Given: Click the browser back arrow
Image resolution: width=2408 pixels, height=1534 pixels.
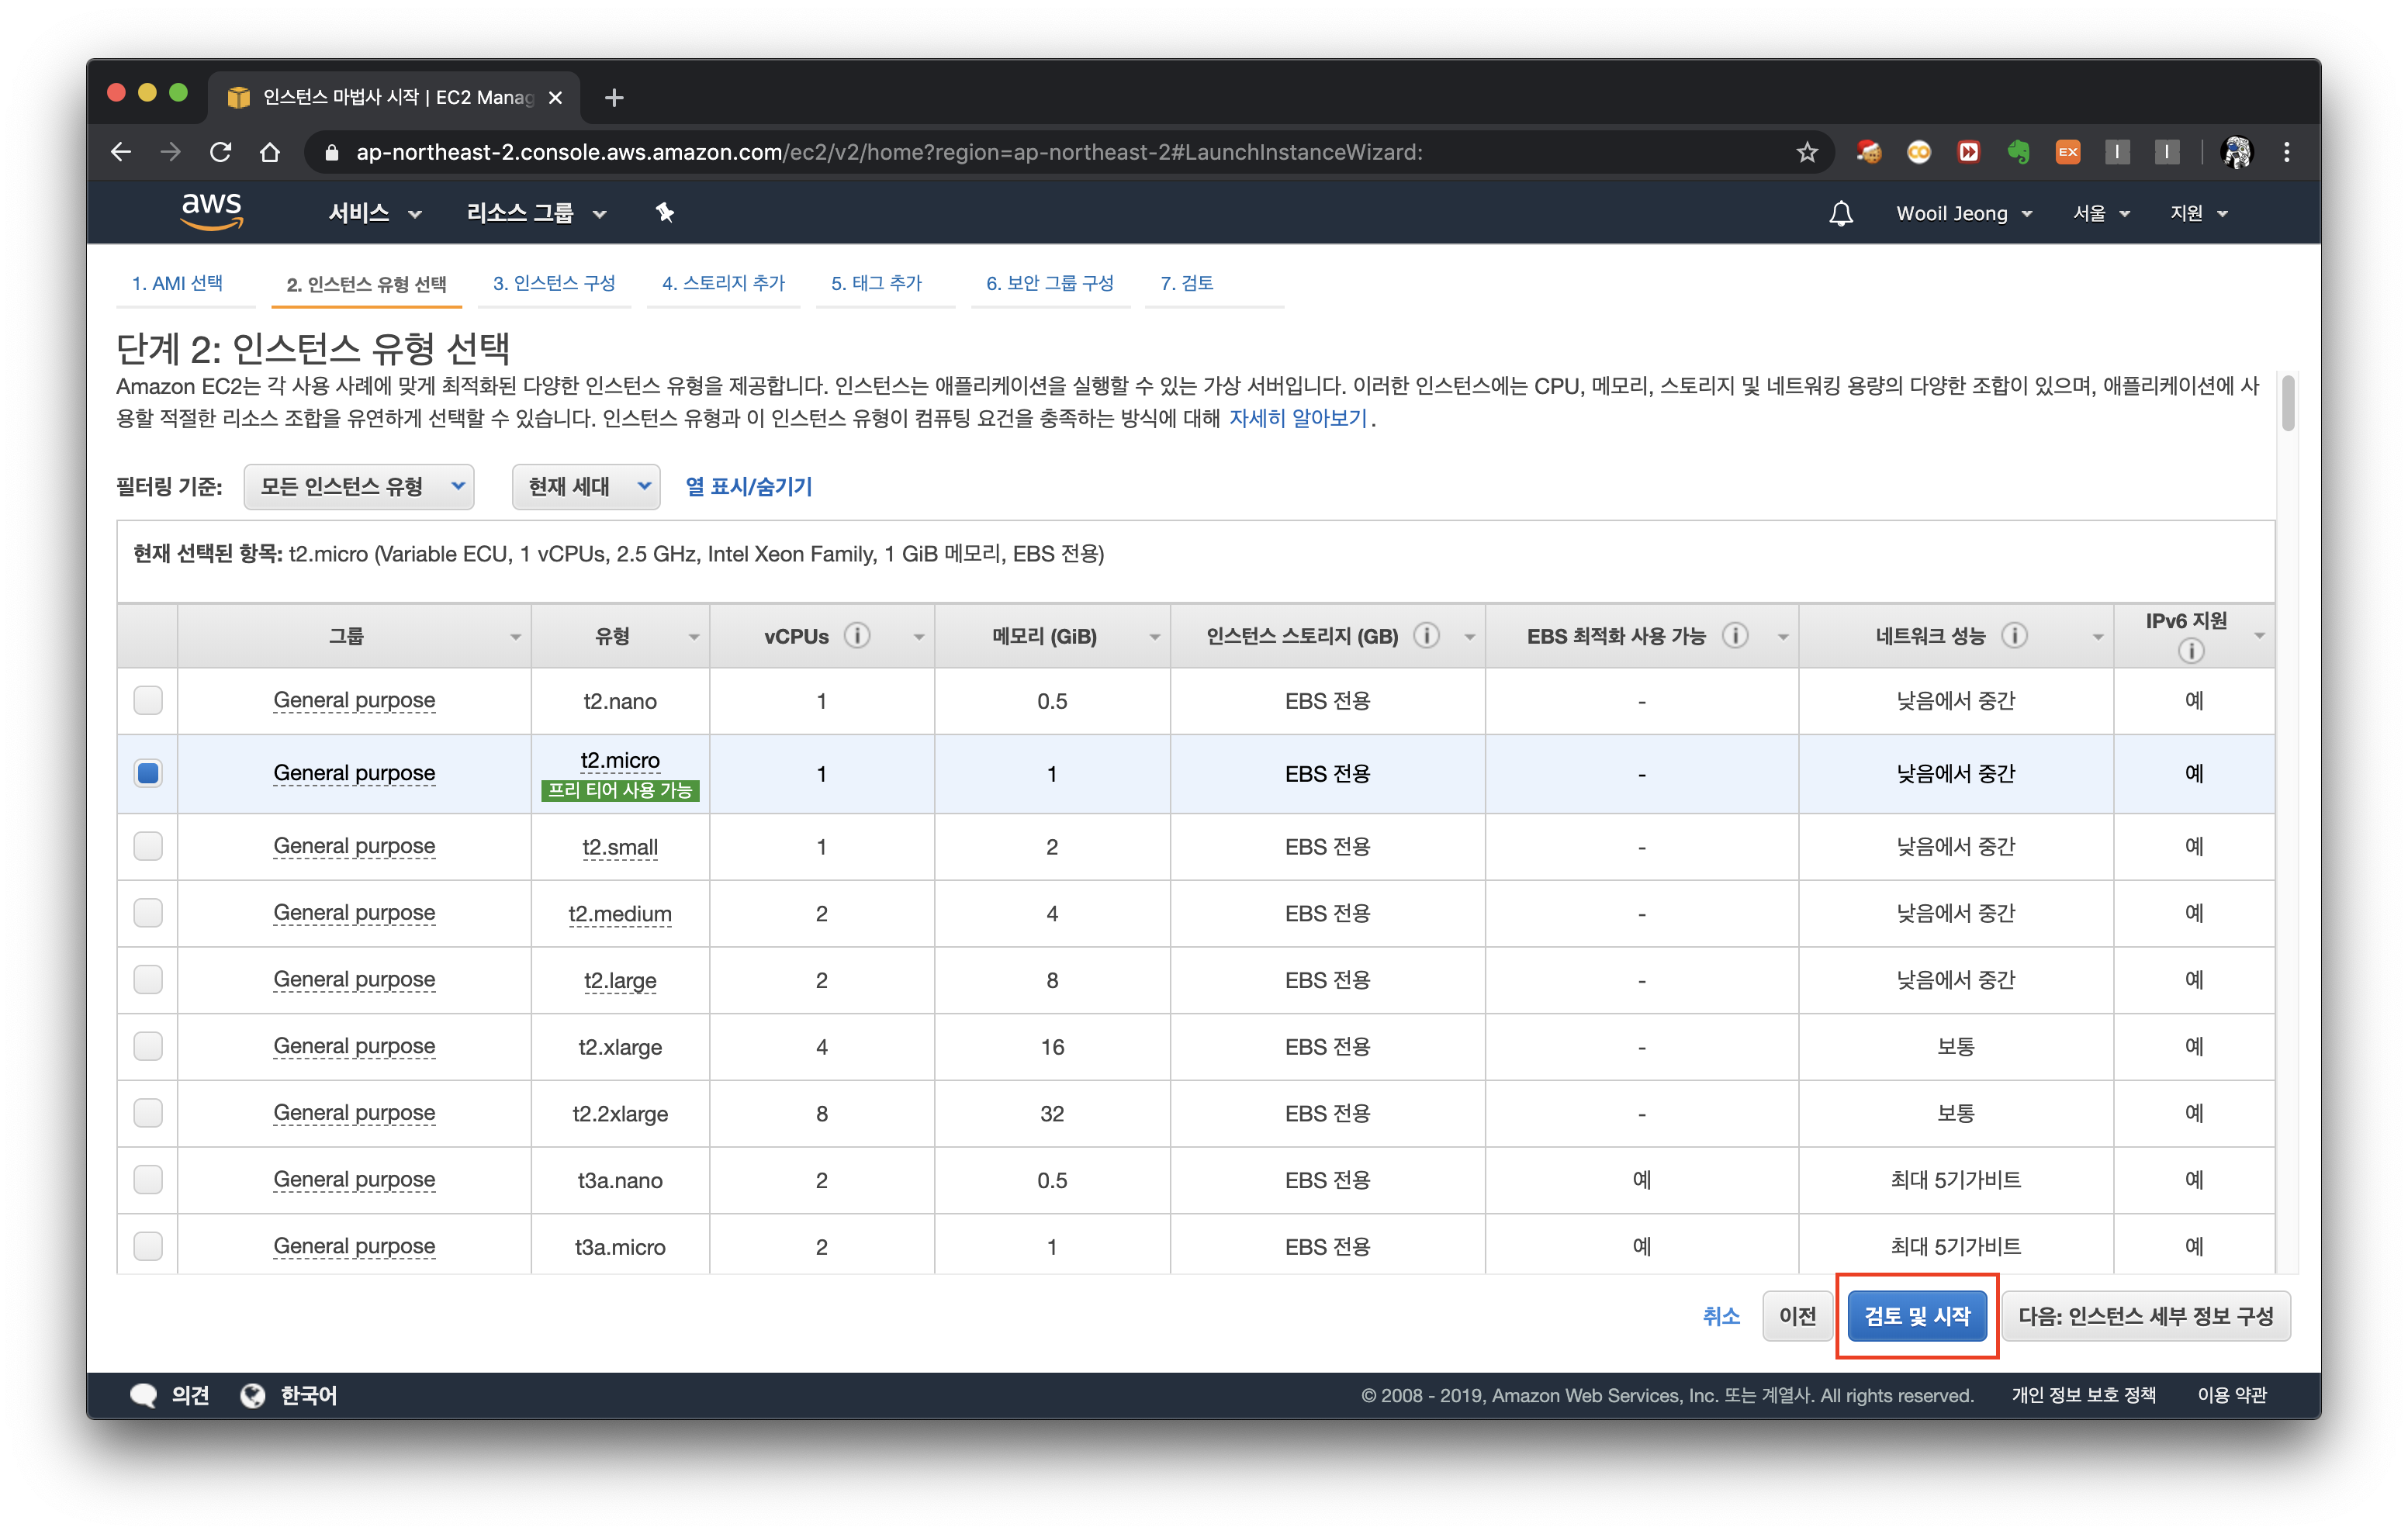Looking at the screenshot, I should point(121,152).
